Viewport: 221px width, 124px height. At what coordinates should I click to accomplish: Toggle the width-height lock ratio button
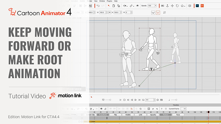[x=110, y=12]
